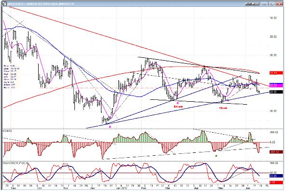Click the Mar month label on the time axis

168,188
